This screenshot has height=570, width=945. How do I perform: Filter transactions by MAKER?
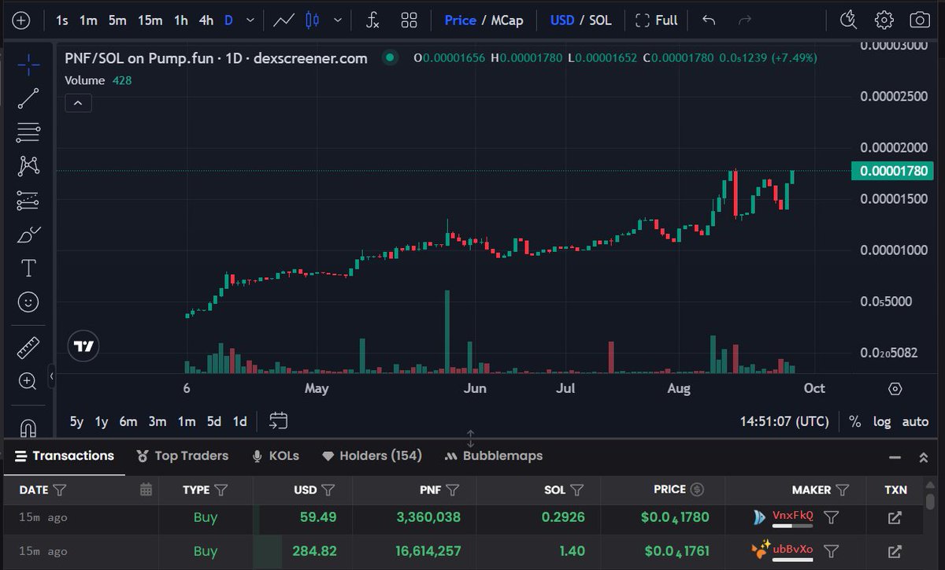[842, 490]
